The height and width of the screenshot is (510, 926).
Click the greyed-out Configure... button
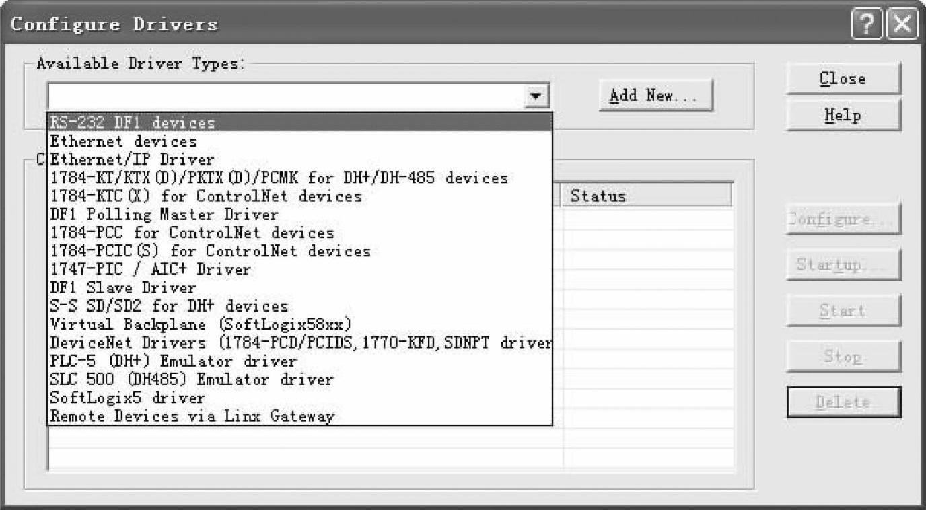(843, 219)
